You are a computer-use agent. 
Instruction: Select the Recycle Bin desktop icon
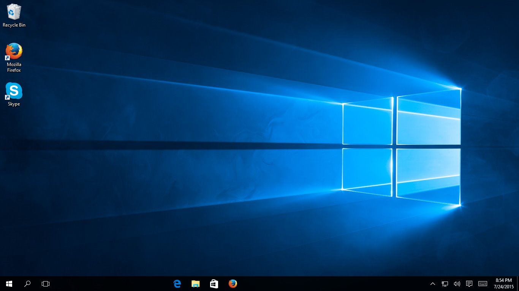click(x=14, y=15)
